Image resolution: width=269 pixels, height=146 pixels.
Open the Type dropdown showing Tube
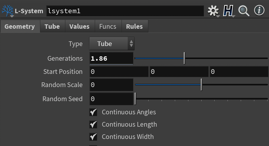pos(112,44)
